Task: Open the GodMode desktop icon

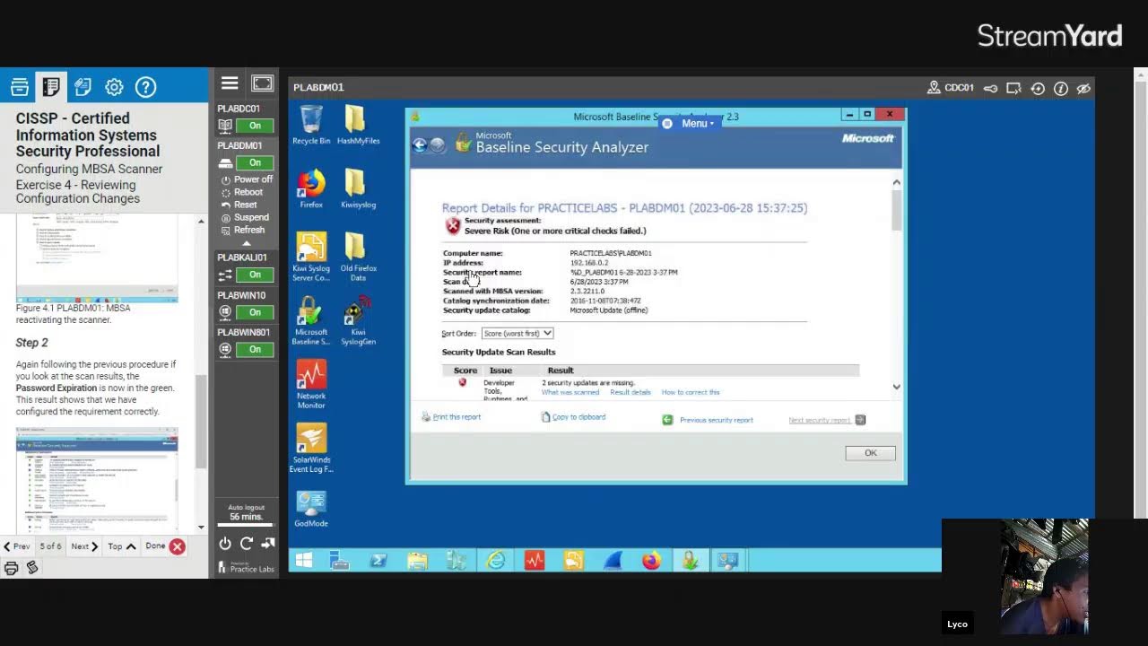Action: 311,508
